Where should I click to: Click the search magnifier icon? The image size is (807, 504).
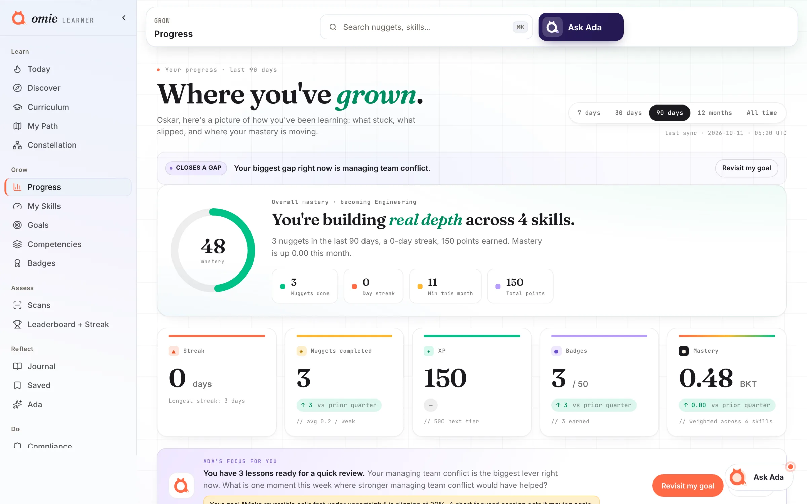tap(333, 27)
